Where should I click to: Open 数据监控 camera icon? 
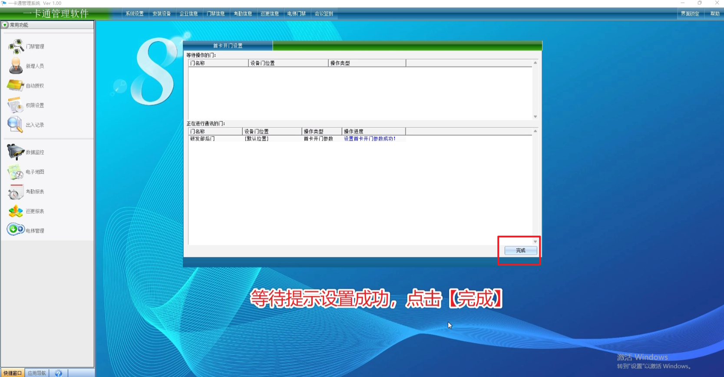(16, 152)
